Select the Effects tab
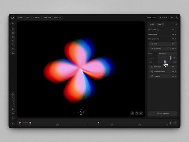Viewport: 189px width, 142px height. point(160,24)
